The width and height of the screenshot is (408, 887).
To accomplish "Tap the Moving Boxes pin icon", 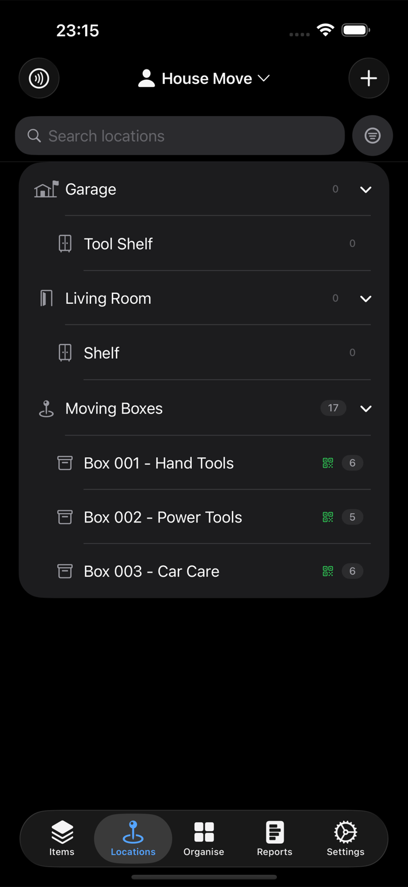I will [46, 409].
